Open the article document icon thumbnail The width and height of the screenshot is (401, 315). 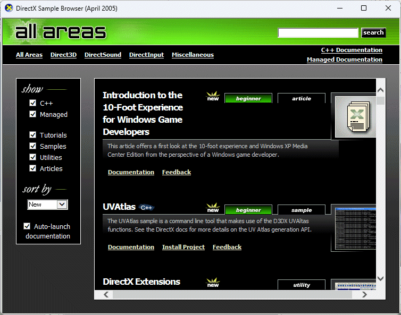pyautogui.click(x=355, y=117)
